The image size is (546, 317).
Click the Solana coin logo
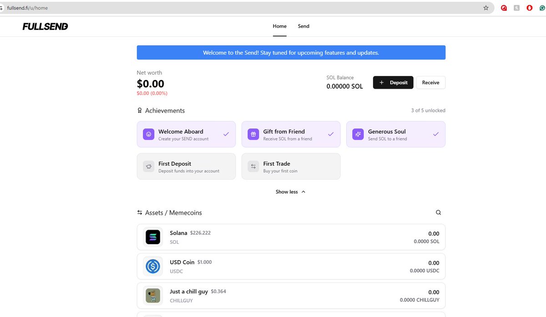coord(153,237)
